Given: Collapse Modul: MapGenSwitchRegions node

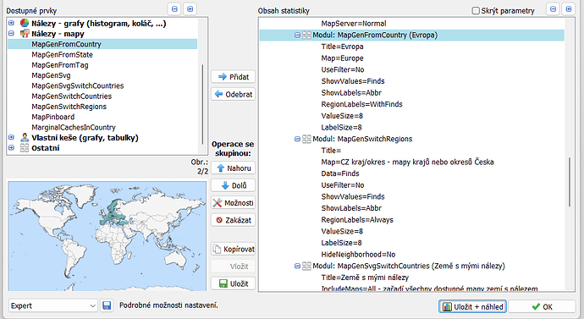Looking at the screenshot, I should click(x=297, y=139).
